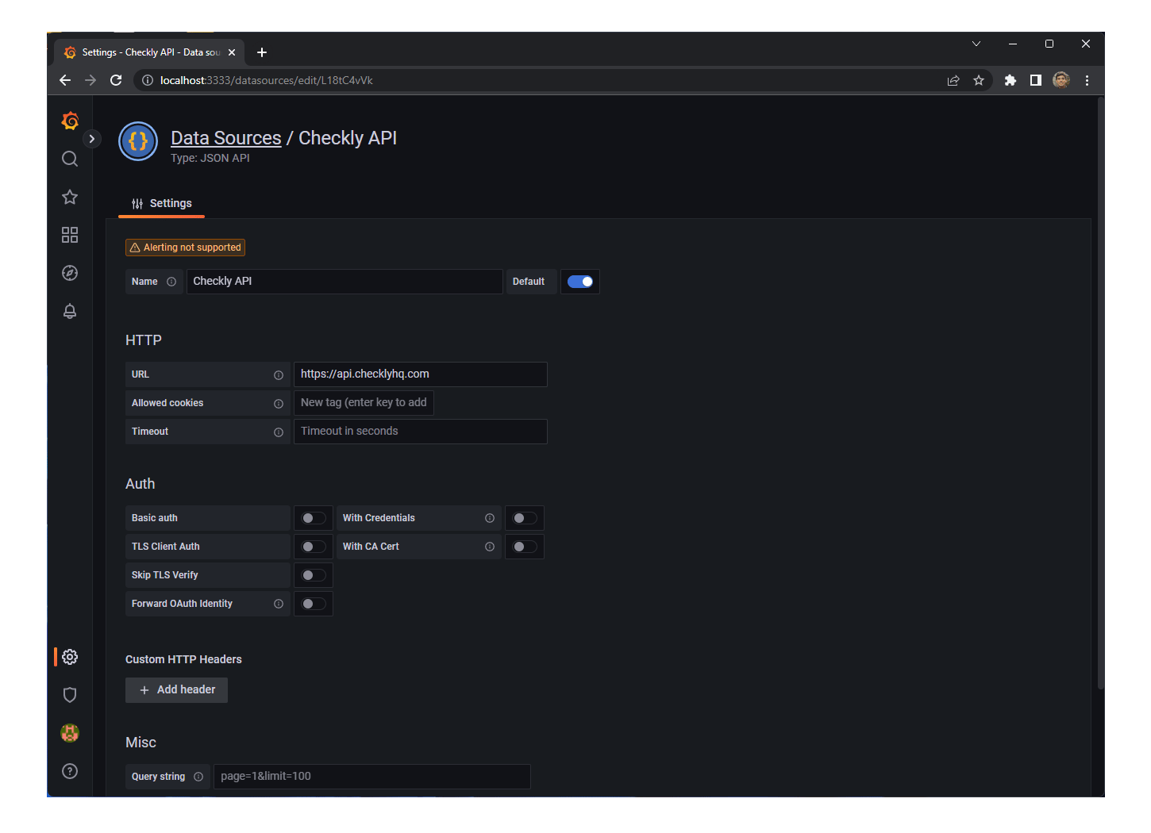Viewport: 1151px width, 833px height.
Task: Click the Name input field
Action: (345, 282)
